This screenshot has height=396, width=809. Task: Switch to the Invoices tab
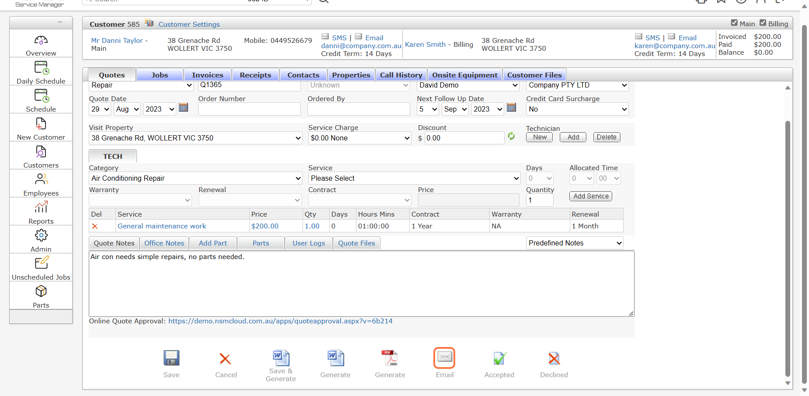(208, 75)
